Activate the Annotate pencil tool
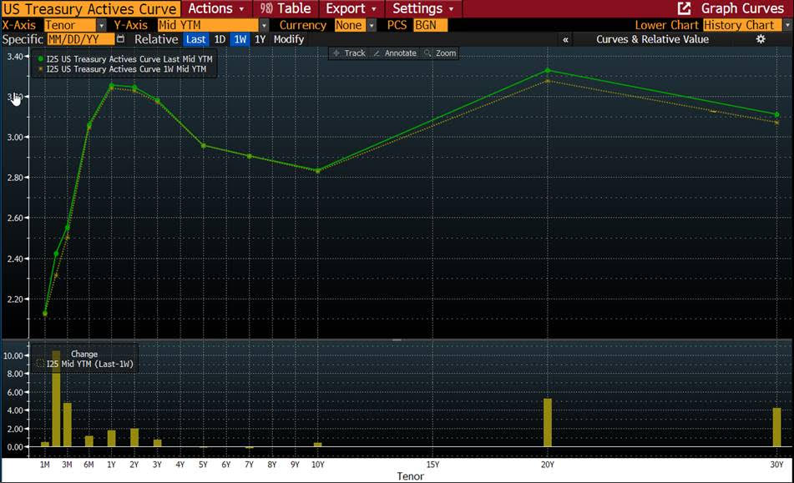794x483 pixels. pyautogui.click(x=395, y=53)
